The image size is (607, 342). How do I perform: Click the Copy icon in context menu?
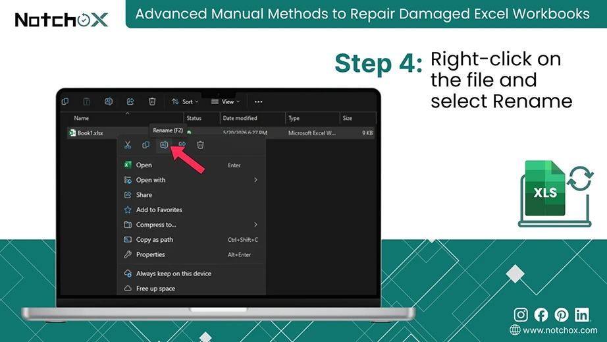(146, 145)
